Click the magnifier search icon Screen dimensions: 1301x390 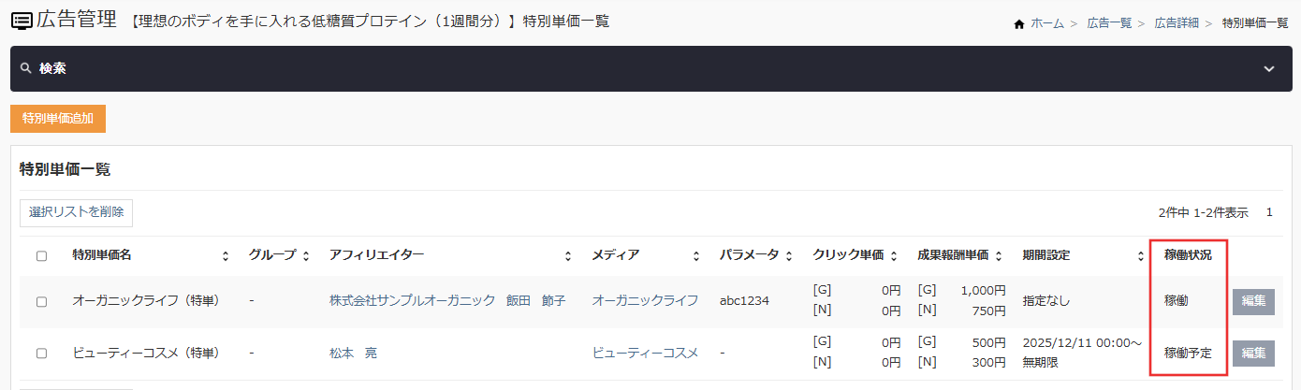[x=25, y=68]
